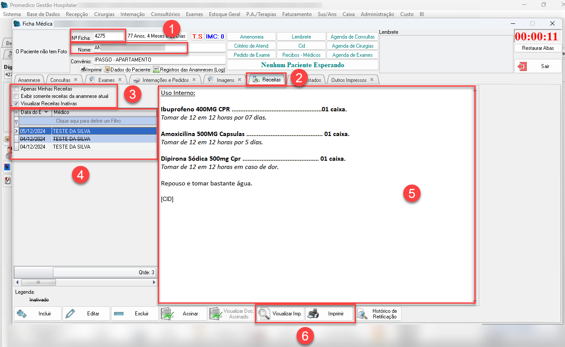This screenshot has height=347, width=565.
Task: Click the Imprimir printer button at the bottom
Action: click(x=330, y=314)
